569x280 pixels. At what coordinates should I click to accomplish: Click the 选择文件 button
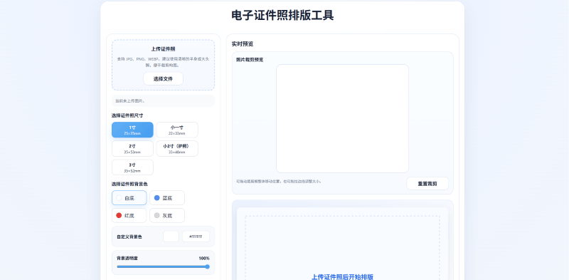pos(163,78)
